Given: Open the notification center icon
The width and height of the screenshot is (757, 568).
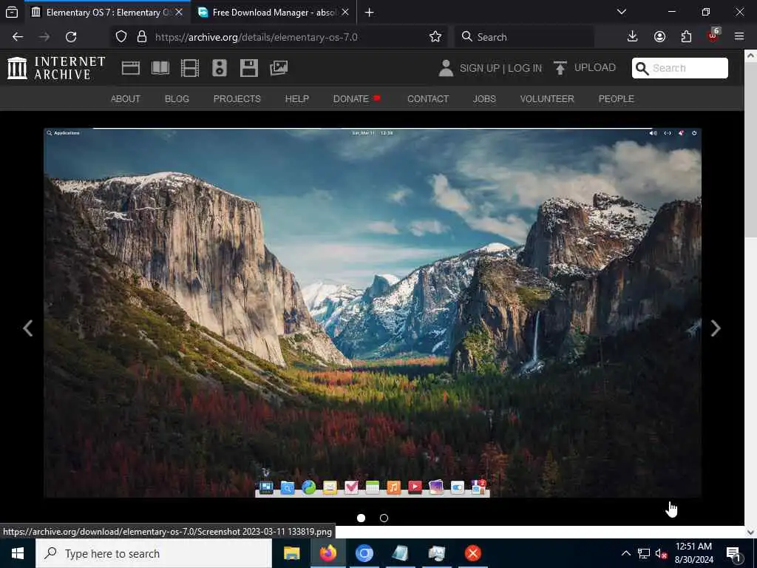Looking at the screenshot, I should click(734, 554).
